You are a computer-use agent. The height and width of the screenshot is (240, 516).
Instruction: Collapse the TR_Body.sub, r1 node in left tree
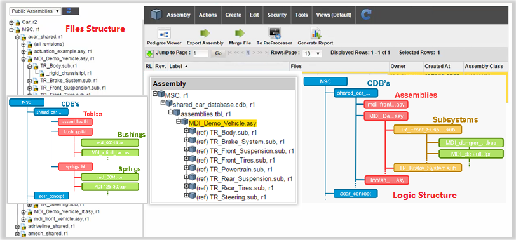(x=29, y=66)
